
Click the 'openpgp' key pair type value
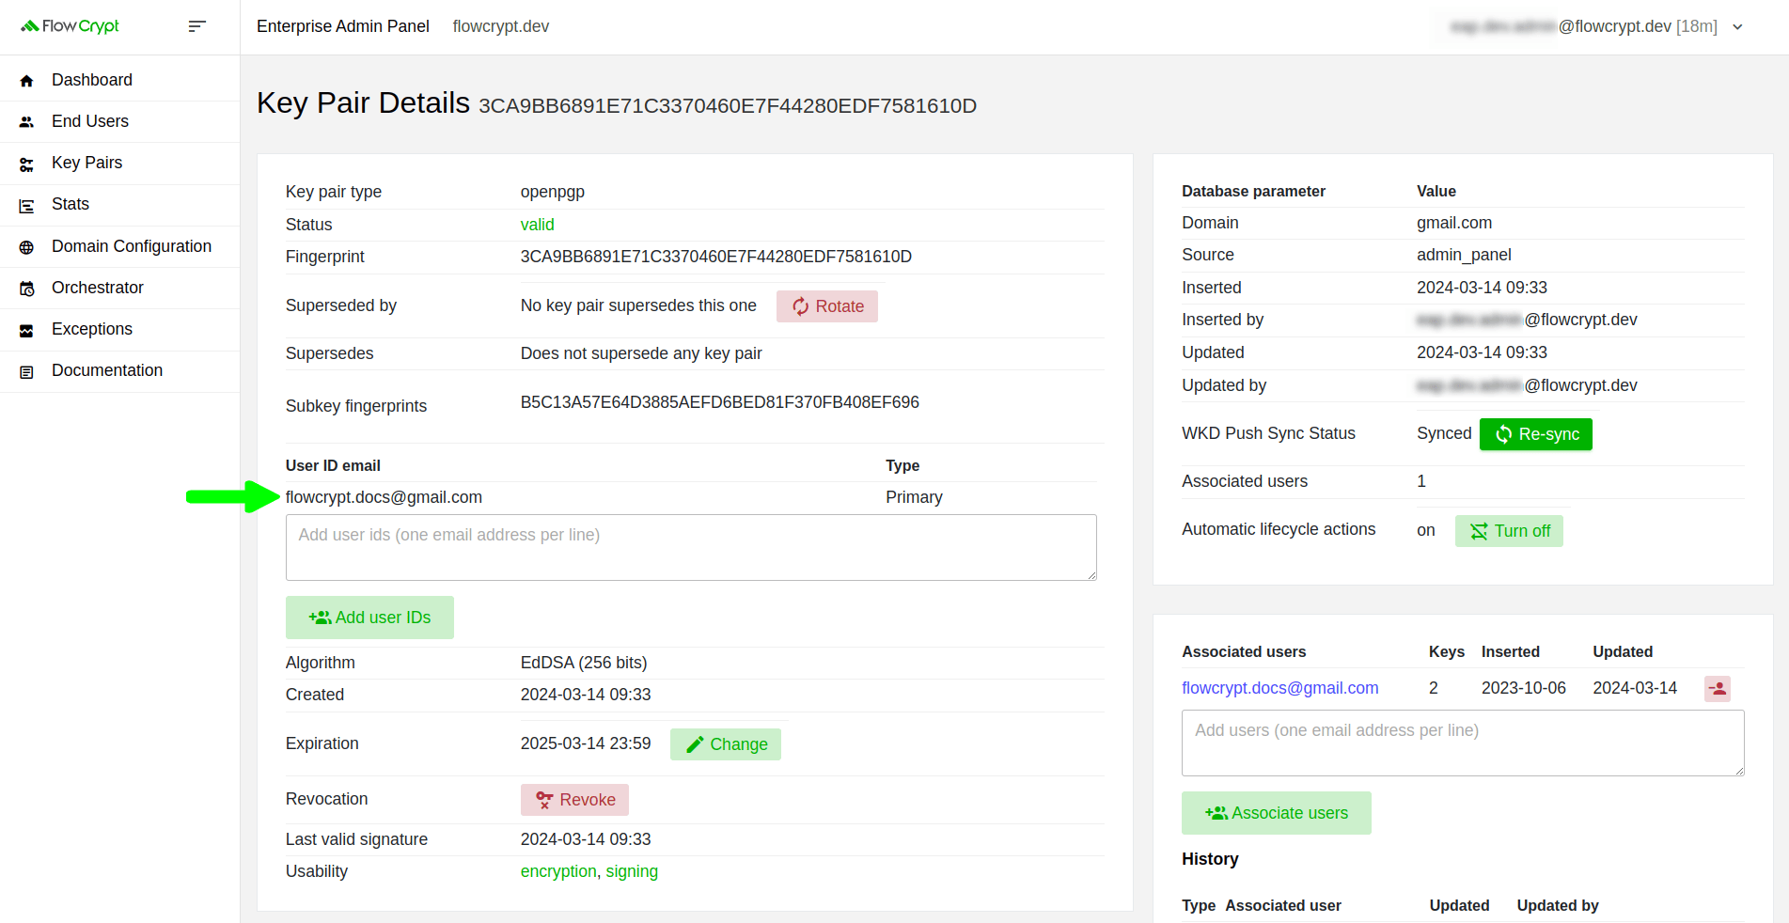point(553,192)
